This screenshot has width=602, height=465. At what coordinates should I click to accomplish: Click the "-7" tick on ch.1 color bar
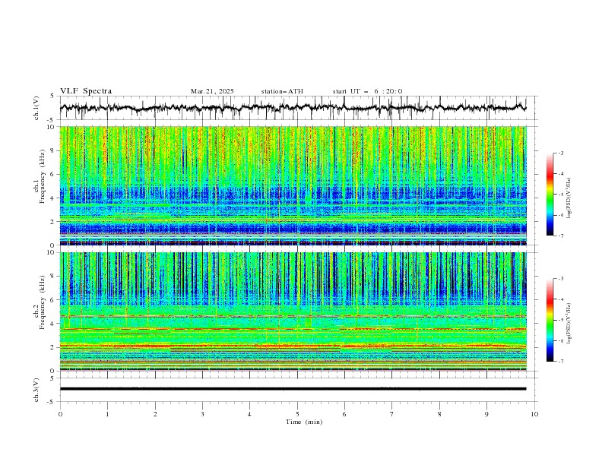561,236
